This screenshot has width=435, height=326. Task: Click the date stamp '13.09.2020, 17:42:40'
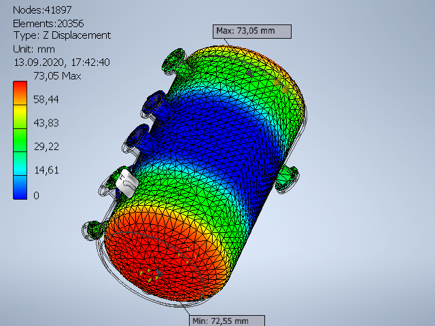[x=62, y=62]
